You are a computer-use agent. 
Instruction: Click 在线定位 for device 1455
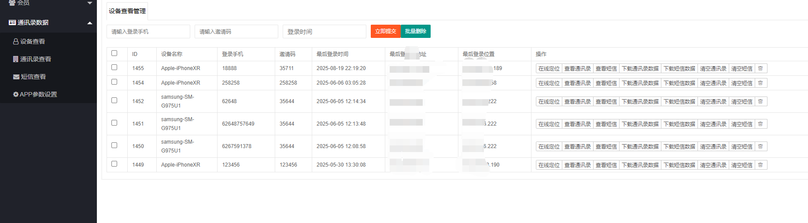[549, 68]
